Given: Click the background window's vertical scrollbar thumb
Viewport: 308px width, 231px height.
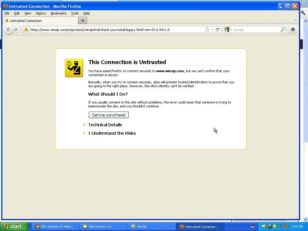Looking at the screenshot, I should coord(305,82).
